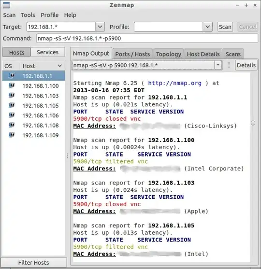
Task: Click the Host column sort arrow
Action: tap(59, 66)
